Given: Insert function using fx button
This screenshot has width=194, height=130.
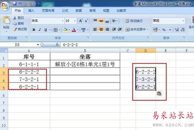Looking at the screenshot, I should pos(57,45).
